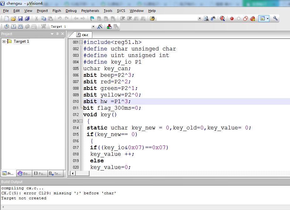Screen dimensions: 290x210
Task: Open the Peripherals menu
Action: pyautogui.click(x=90, y=11)
